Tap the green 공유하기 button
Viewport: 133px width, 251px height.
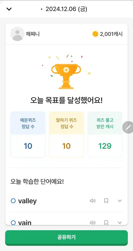pyautogui.click(x=66, y=238)
